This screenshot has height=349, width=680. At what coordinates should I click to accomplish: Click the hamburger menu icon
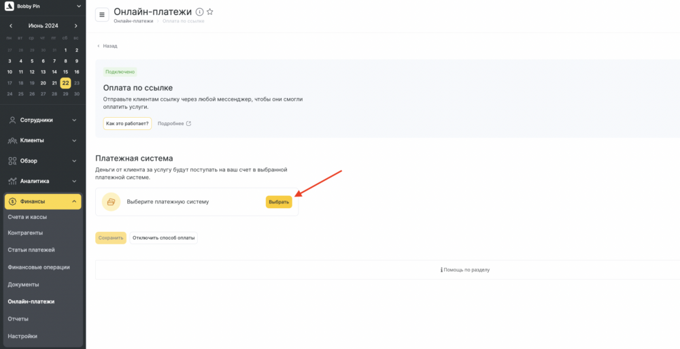pyautogui.click(x=102, y=15)
